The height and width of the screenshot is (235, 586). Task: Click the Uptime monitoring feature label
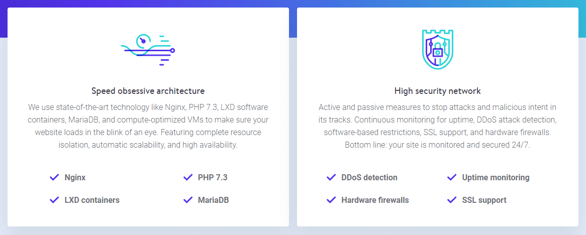[496, 177]
